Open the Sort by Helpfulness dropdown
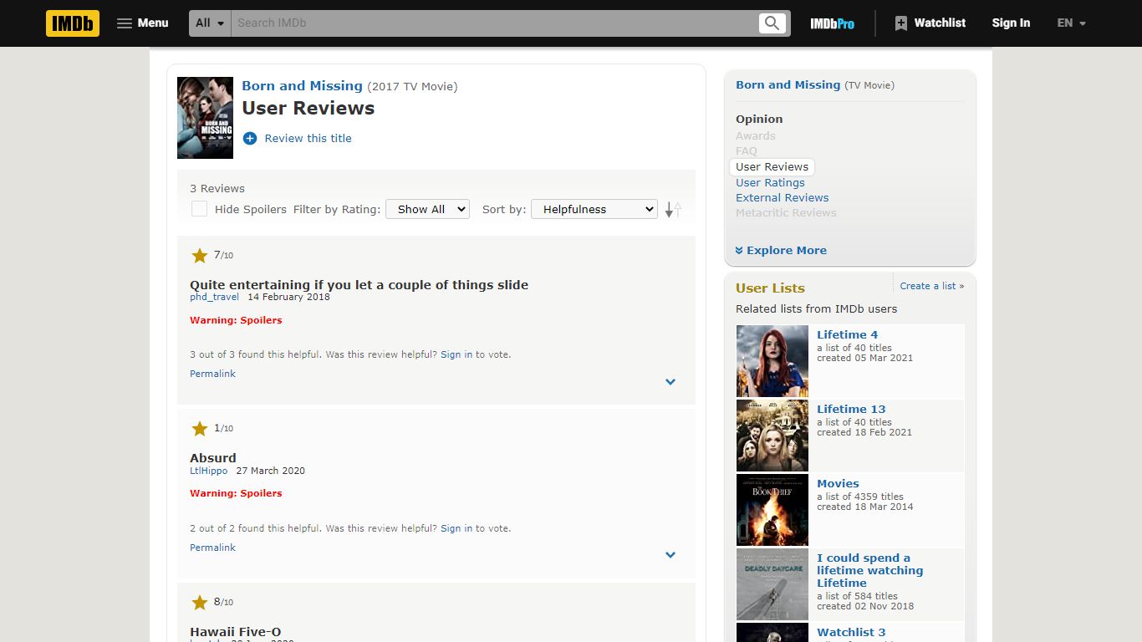 coord(594,209)
